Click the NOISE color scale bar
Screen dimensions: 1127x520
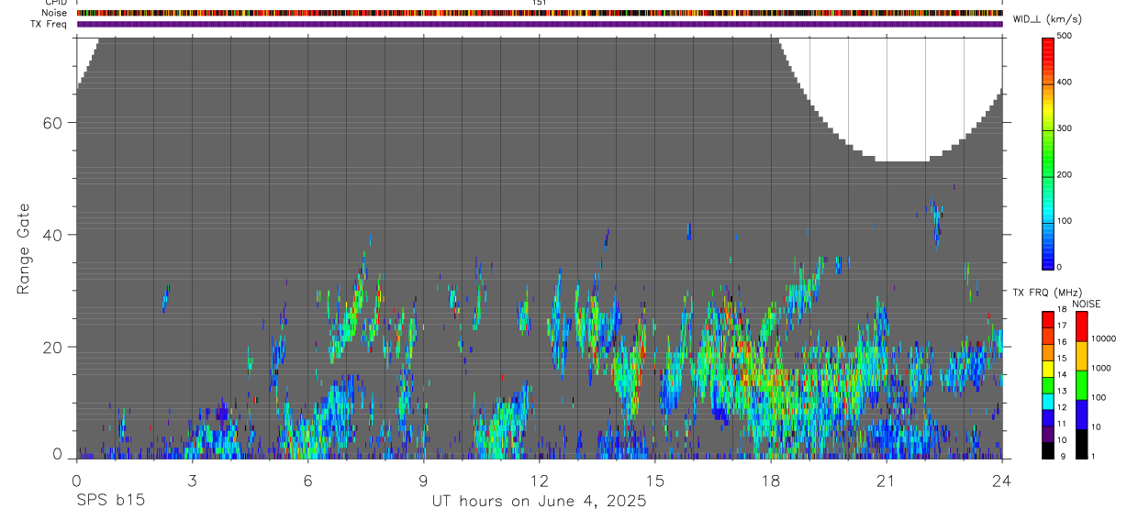click(x=1081, y=384)
